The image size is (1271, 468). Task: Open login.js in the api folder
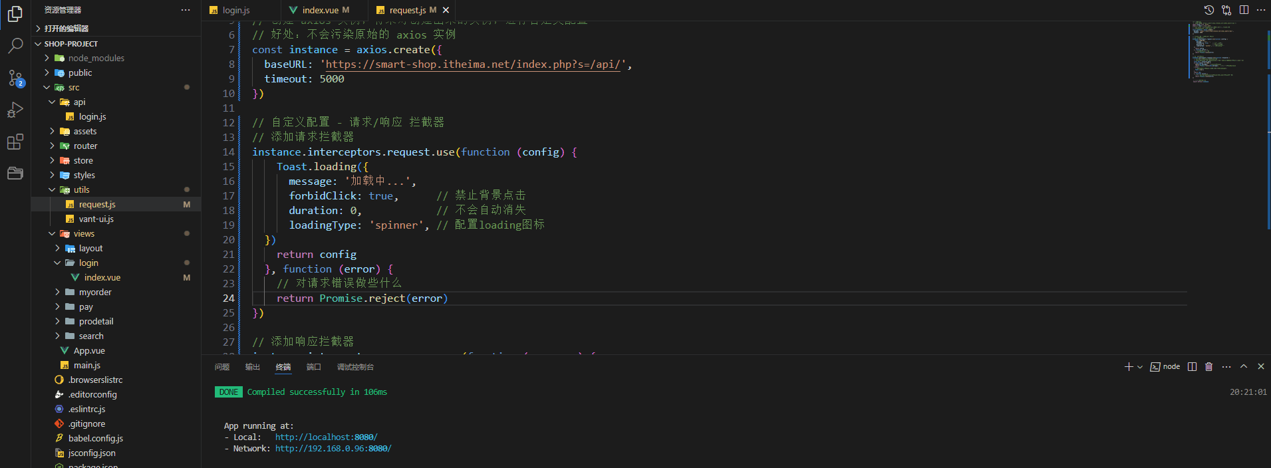(116, 116)
